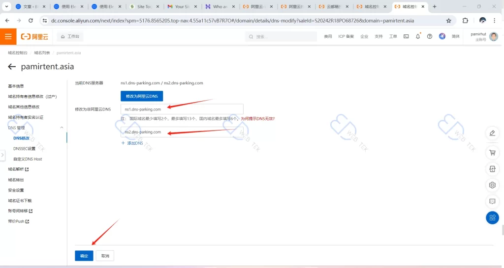Open ICP 备案 menu
This screenshot has width=504, height=268.
pyautogui.click(x=346, y=36)
